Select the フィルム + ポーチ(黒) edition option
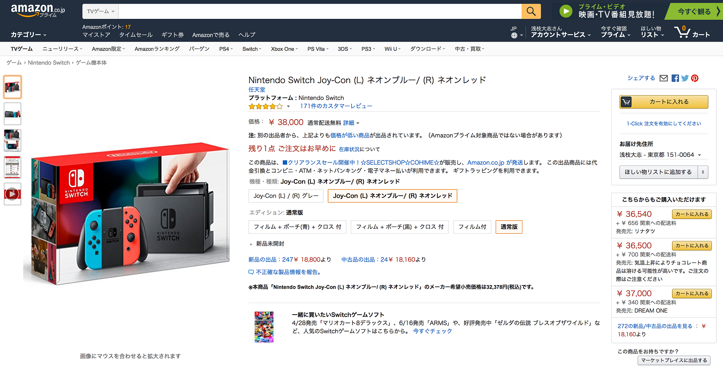Viewport: 723px width, 372px height. (399, 227)
